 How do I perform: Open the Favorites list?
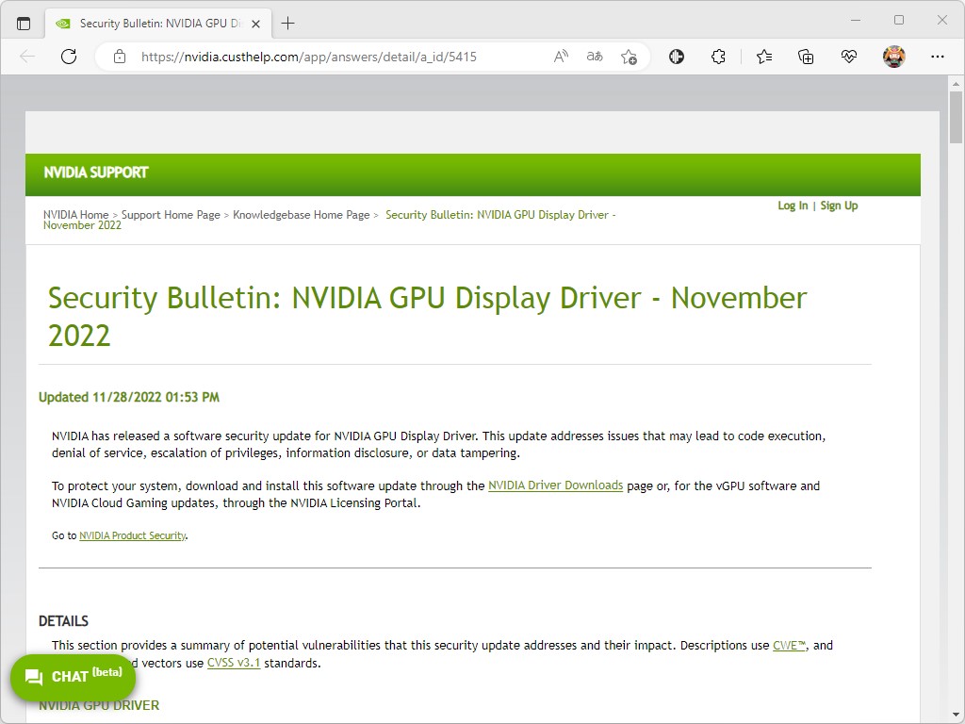click(764, 57)
